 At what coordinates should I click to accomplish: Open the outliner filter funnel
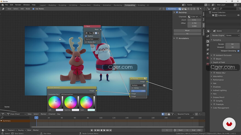[240, 9]
